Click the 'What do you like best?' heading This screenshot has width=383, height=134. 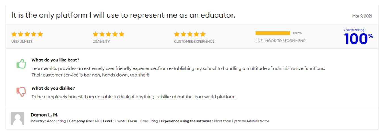pos(55,60)
